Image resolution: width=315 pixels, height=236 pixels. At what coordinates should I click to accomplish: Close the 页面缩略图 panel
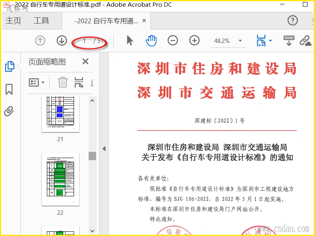(85, 61)
